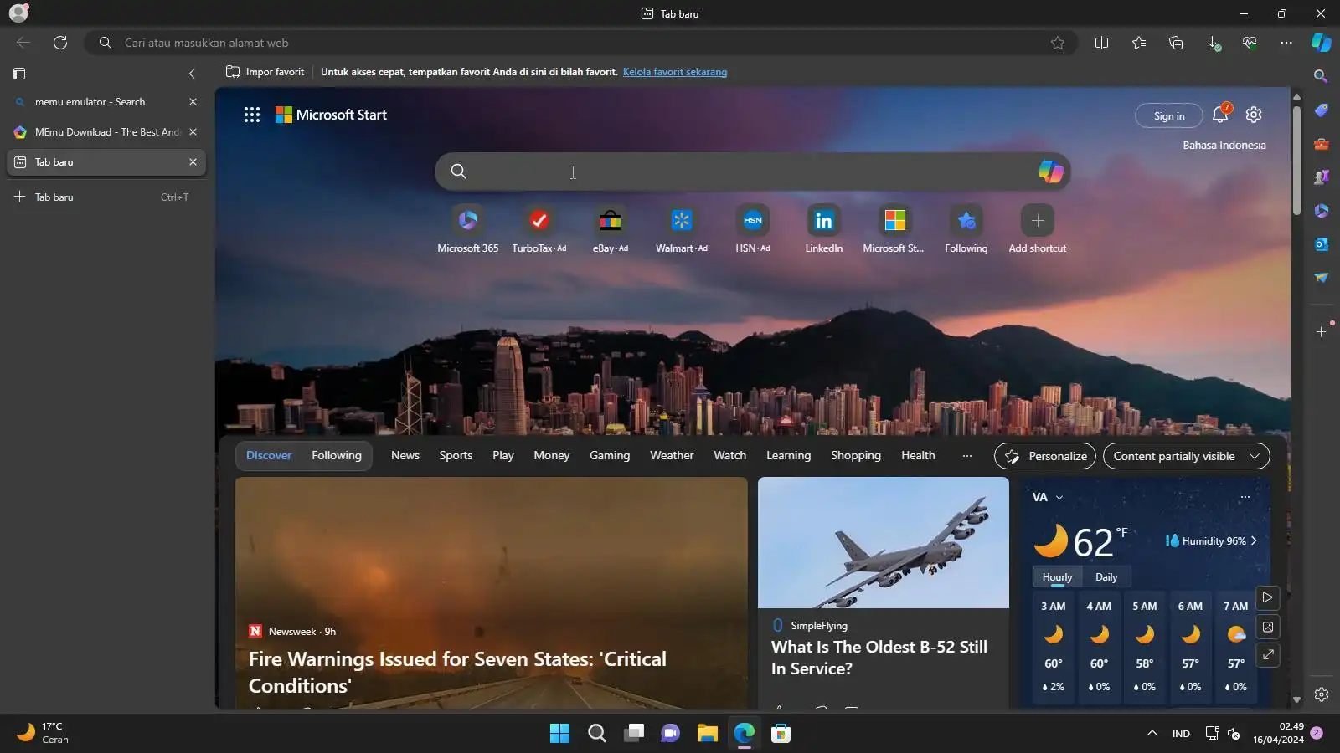This screenshot has width=1340, height=753.
Task: Switch weather forecast to Daily
Action: coord(1106,577)
